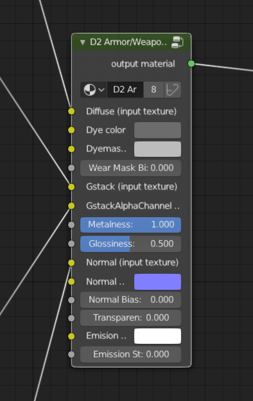Click the Transparency socket
Viewport: 253px width, 401px height.
tap(71, 318)
